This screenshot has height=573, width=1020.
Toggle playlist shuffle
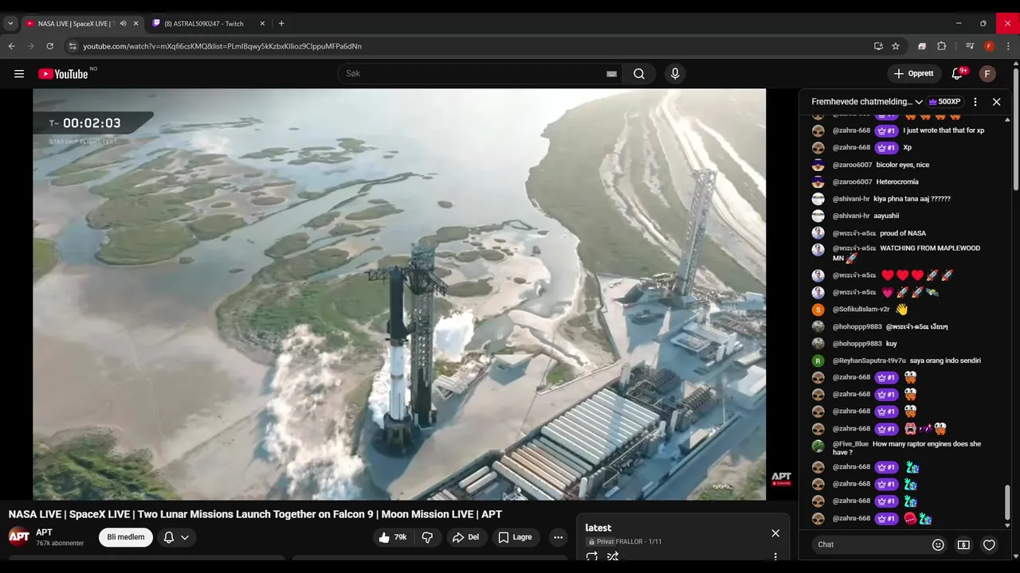613,556
